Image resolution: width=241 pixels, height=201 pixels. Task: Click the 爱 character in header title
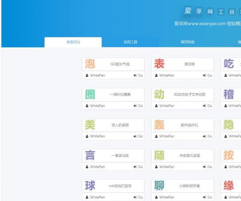click(x=188, y=11)
